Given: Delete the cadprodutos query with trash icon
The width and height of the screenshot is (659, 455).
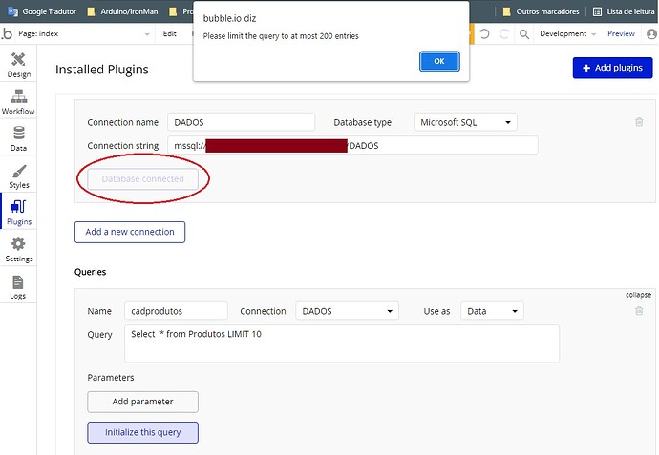Looking at the screenshot, I should tap(639, 311).
